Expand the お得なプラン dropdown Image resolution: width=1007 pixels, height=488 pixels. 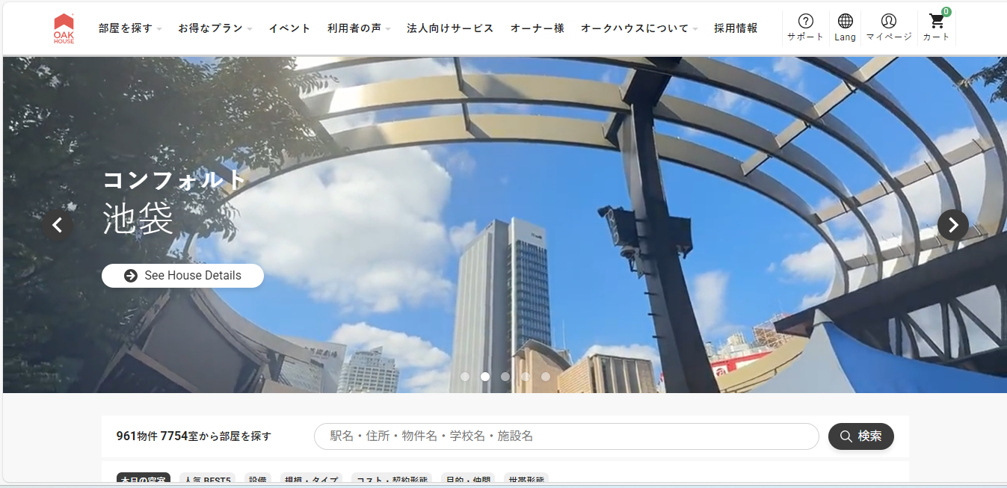215,28
